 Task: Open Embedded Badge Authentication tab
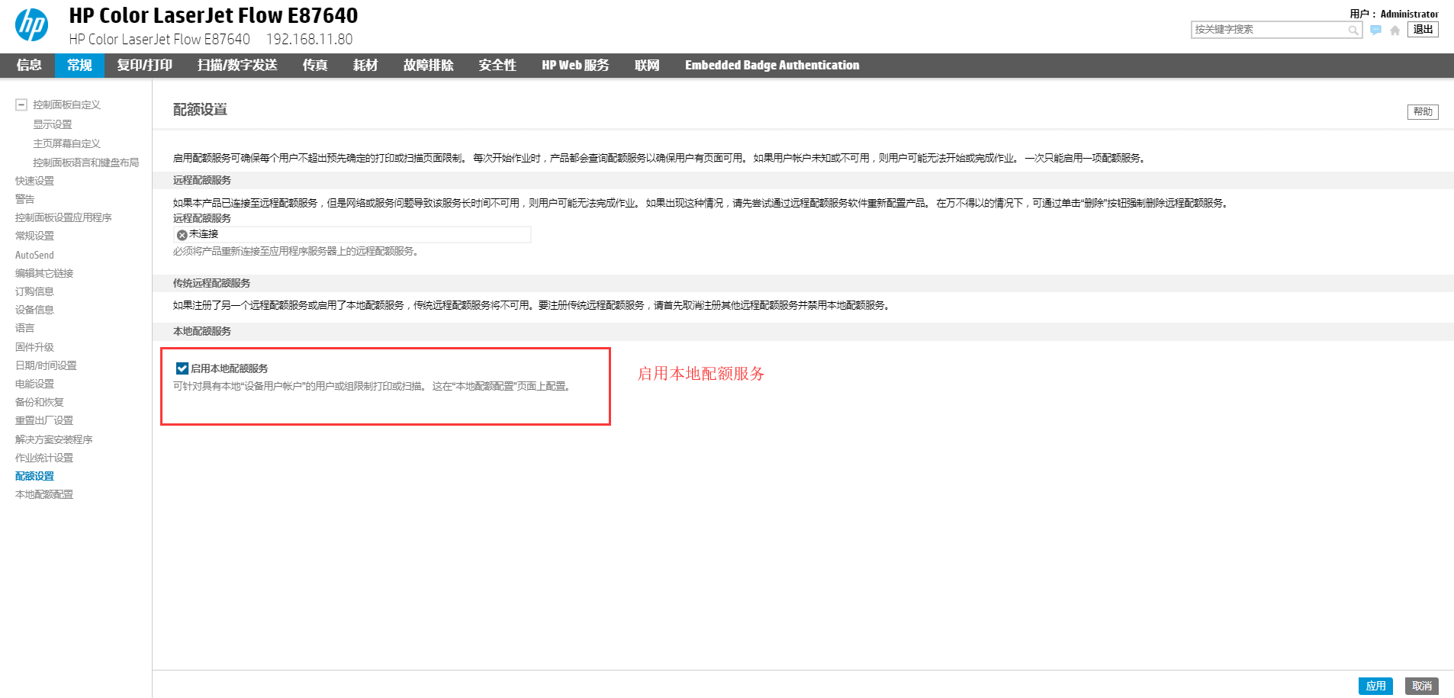tap(772, 66)
